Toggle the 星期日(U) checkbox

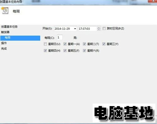tap(45, 44)
